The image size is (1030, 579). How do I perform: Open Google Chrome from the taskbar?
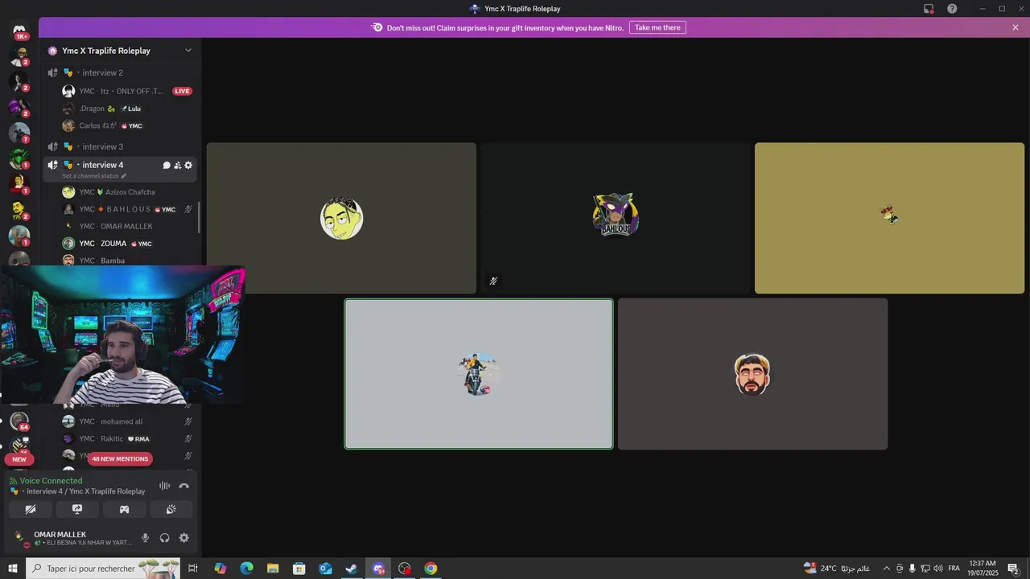pos(431,569)
